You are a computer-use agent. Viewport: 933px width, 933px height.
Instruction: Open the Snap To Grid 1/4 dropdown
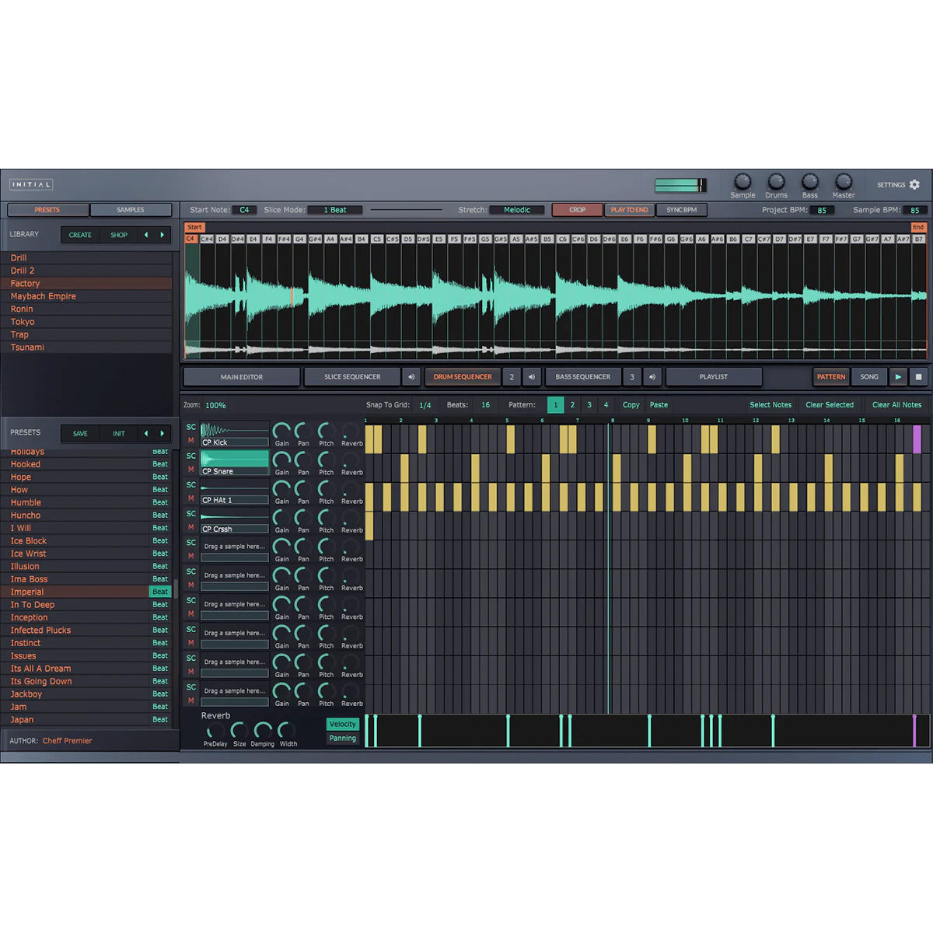[x=425, y=405]
